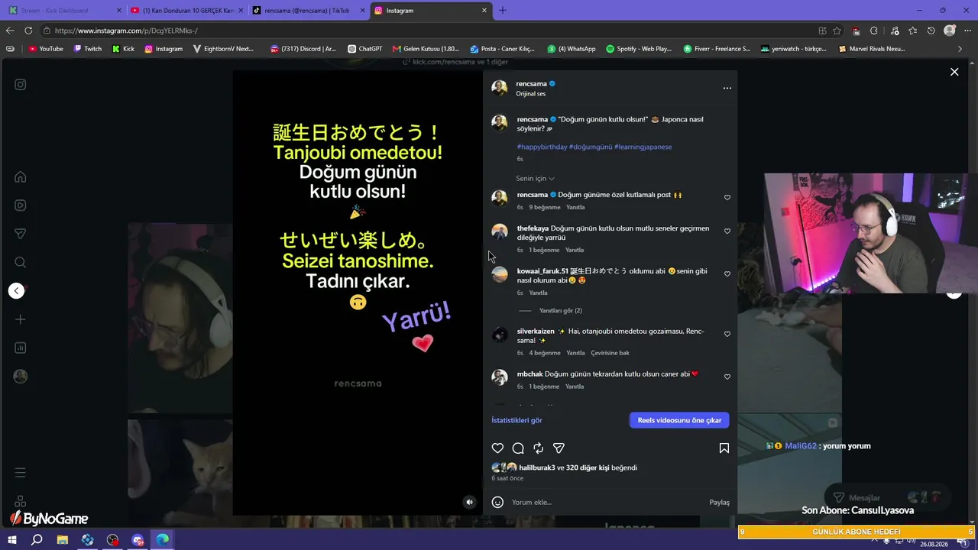
Task: Open File Explorer from the taskbar
Action: [x=63, y=540]
